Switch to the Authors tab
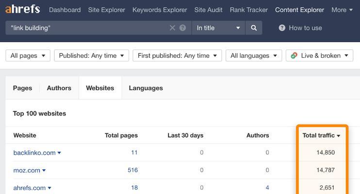 coord(59,88)
